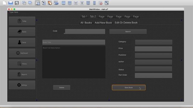193x108 pixels.
Task: Select the Code label
Action: (x=55, y=31)
